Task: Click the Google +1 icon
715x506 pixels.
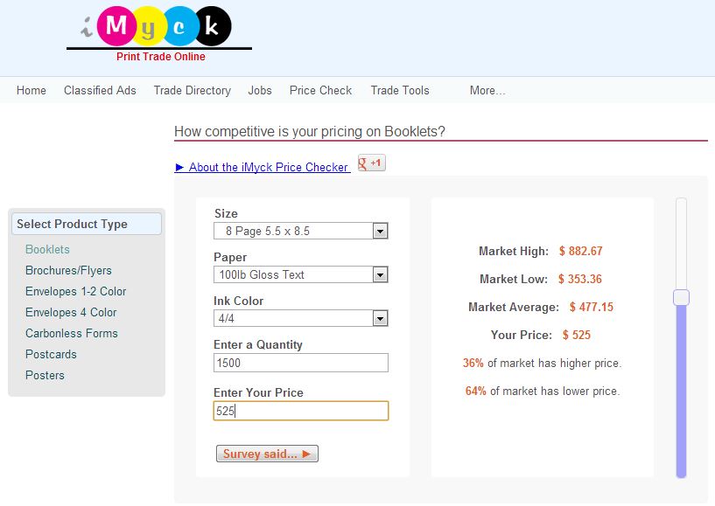Action: click(x=370, y=163)
